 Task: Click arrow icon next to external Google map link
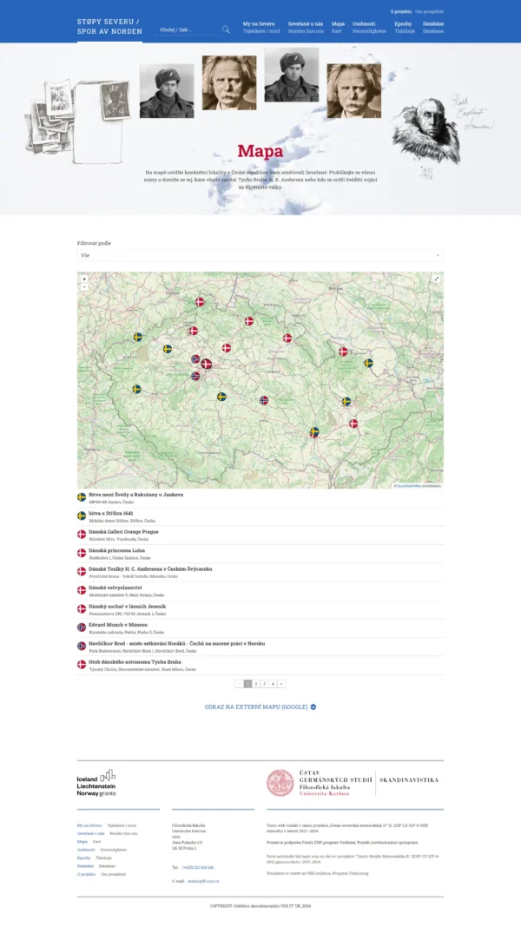[313, 707]
